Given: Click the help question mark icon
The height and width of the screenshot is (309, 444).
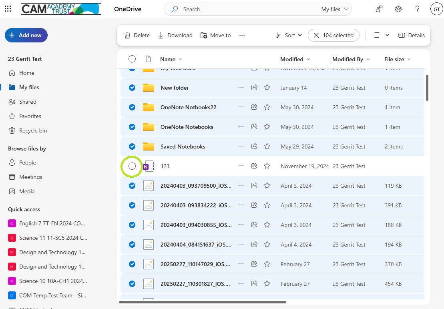Looking at the screenshot, I should pyautogui.click(x=417, y=9).
